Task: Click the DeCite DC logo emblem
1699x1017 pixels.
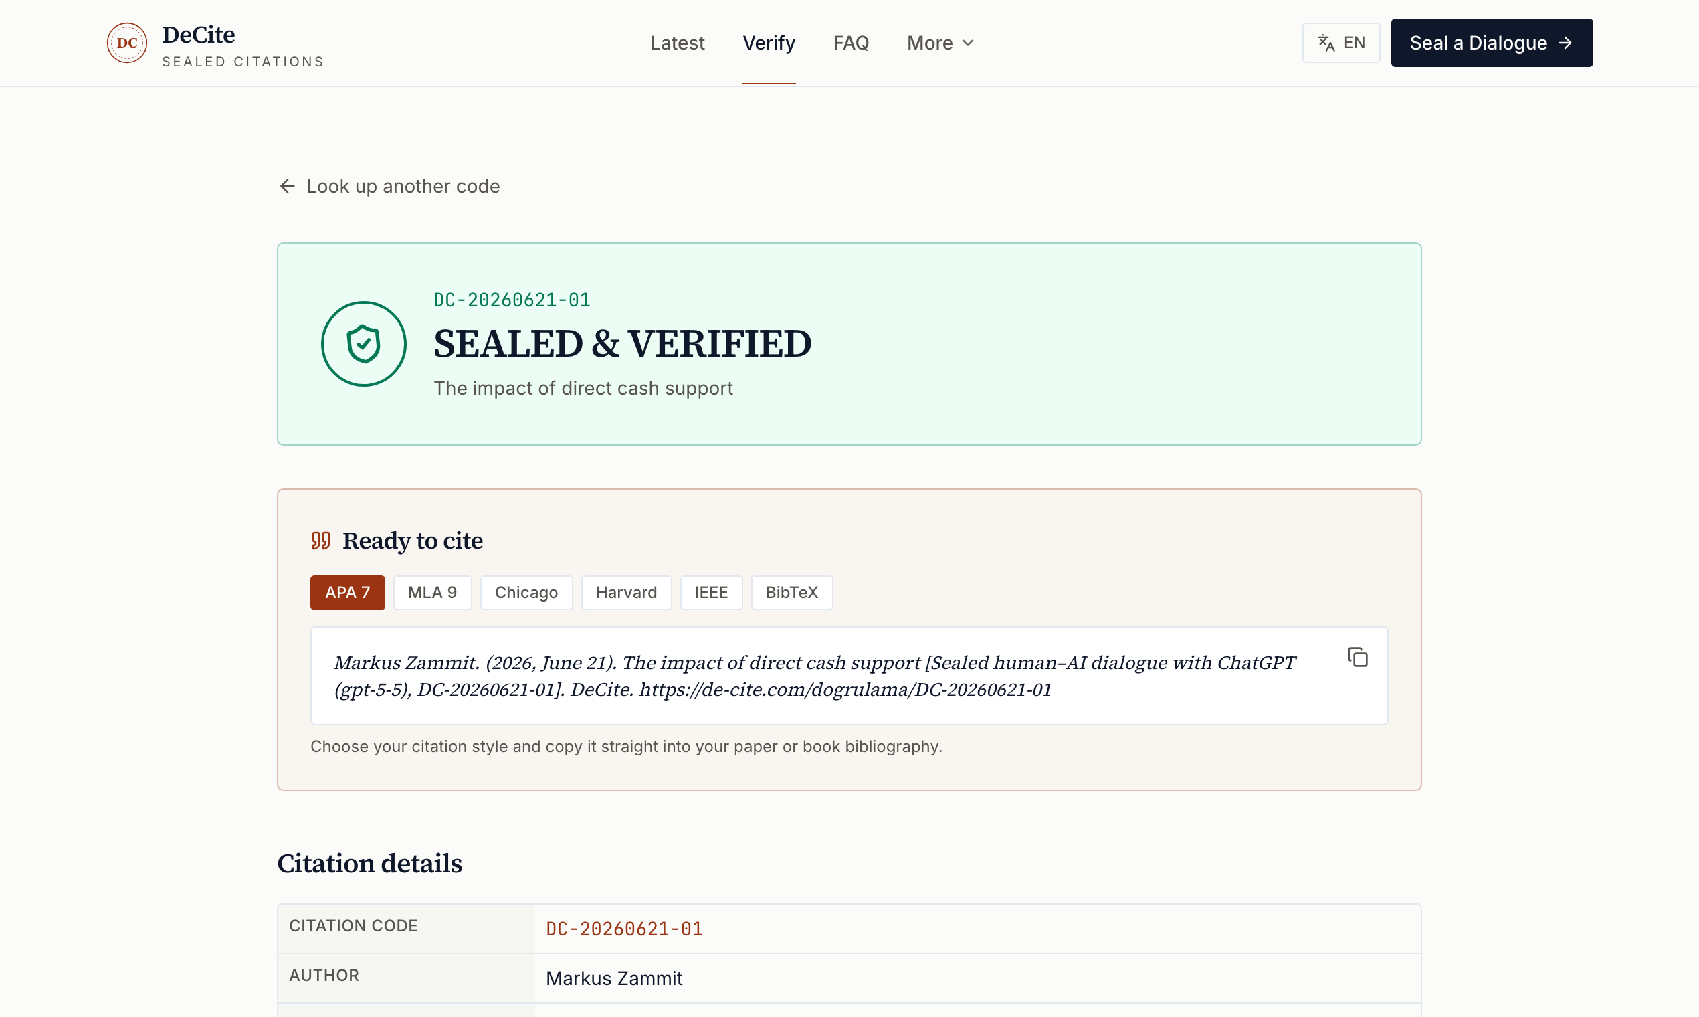Action: pyautogui.click(x=126, y=43)
